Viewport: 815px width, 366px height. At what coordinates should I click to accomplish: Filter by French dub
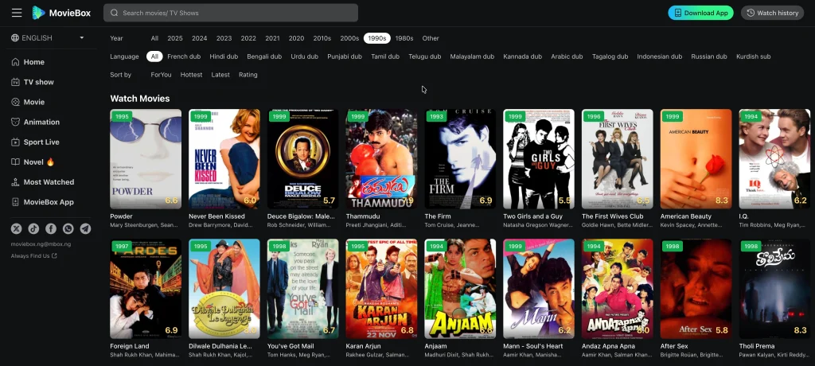(184, 56)
